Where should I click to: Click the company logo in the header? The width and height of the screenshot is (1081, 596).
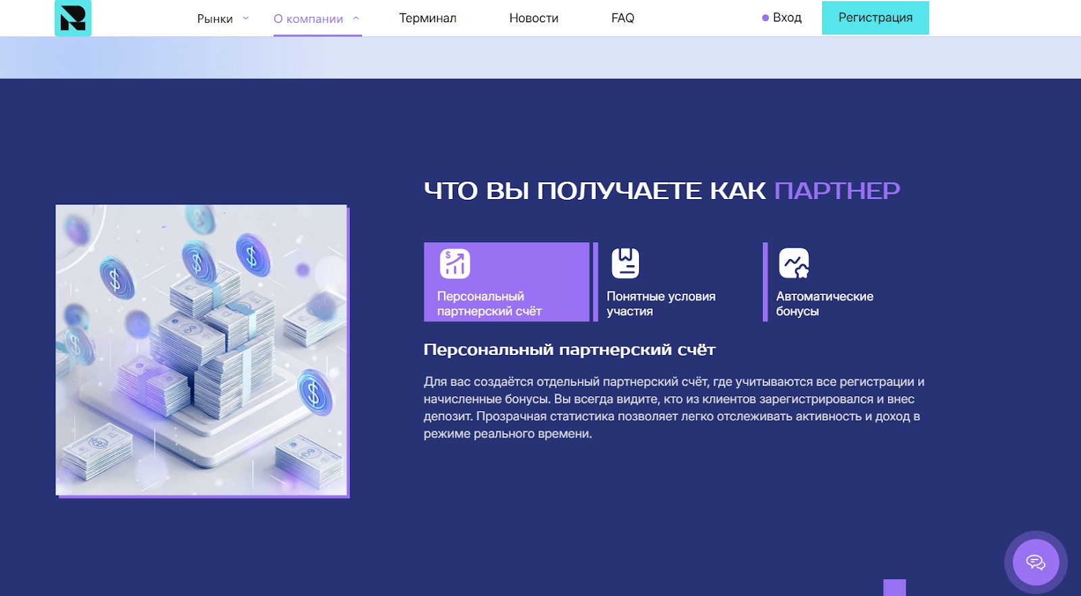[73, 18]
